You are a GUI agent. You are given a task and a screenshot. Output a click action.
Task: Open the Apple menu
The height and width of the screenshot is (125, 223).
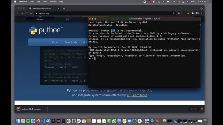click(15, 2)
